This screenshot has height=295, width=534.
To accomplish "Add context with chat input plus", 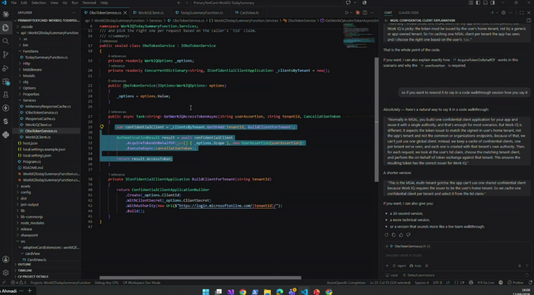I will (x=387, y=266).
